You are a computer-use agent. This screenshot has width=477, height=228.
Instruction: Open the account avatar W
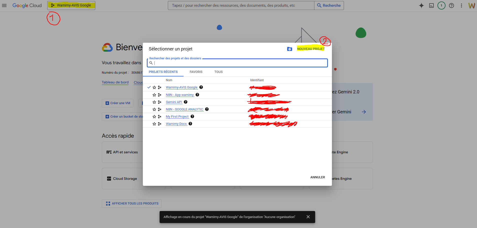471,5
